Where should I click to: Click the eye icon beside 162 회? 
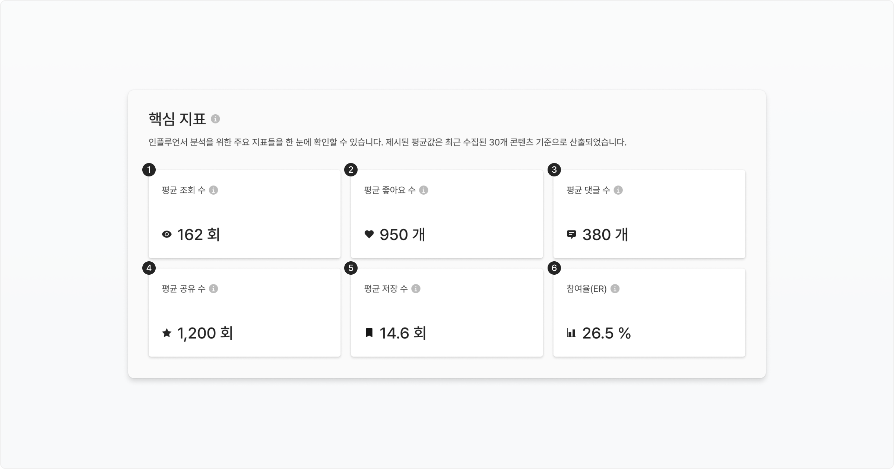pos(167,234)
